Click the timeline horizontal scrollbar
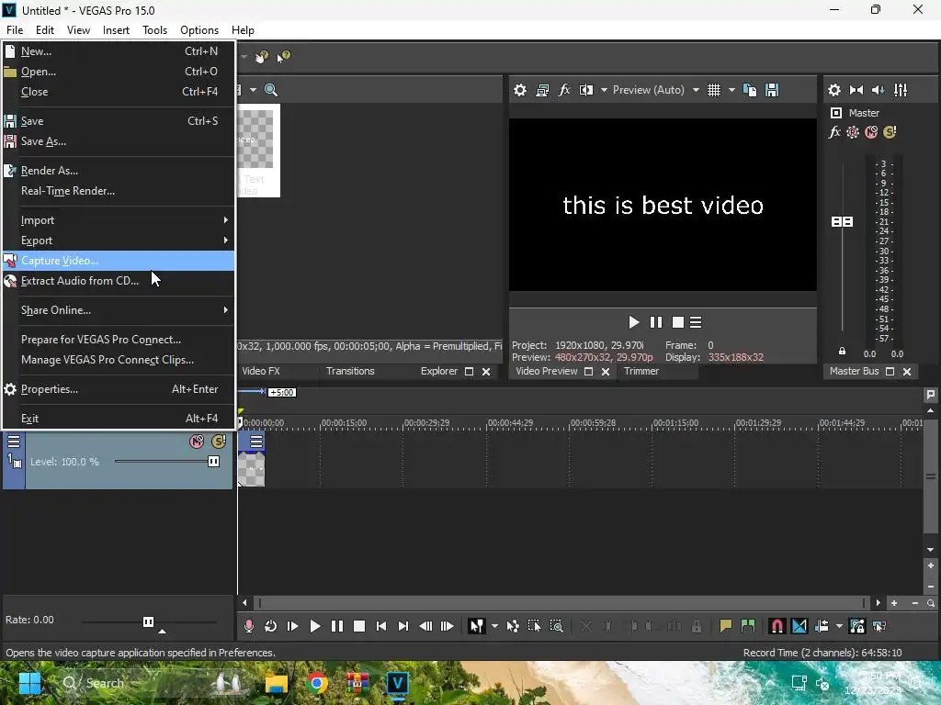 (x=561, y=602)
